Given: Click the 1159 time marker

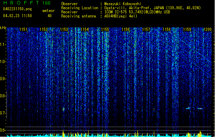Looking at the screenshot, I should [187, 29].
